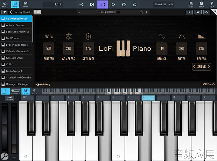Image resolution: width=217 pixels, height=161 pixels.
Task: Mark Abandoned Hotel as favorite star
Action: click(x=142, y=12)
